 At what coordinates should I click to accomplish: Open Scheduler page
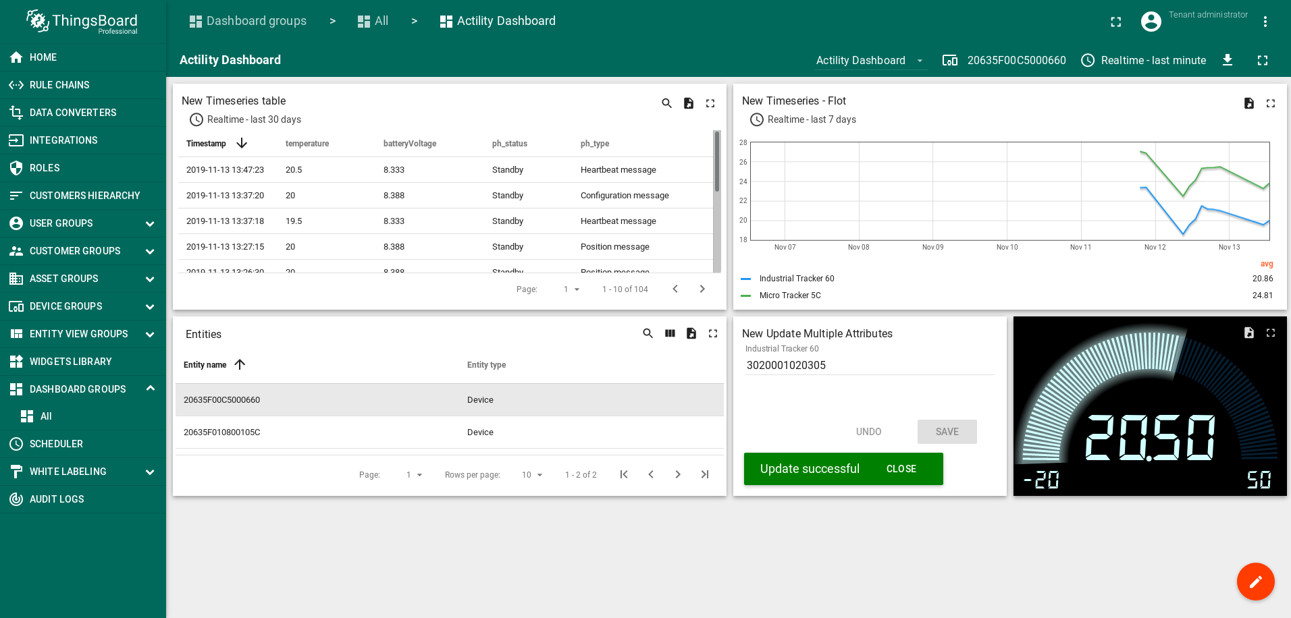pyautogui.click(x=83, y=444)
